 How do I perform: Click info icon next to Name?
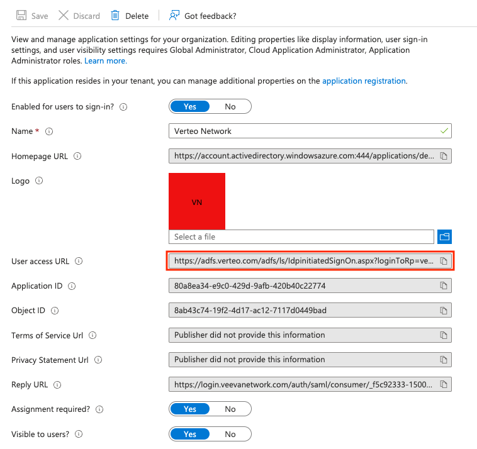tap(49, 131)
